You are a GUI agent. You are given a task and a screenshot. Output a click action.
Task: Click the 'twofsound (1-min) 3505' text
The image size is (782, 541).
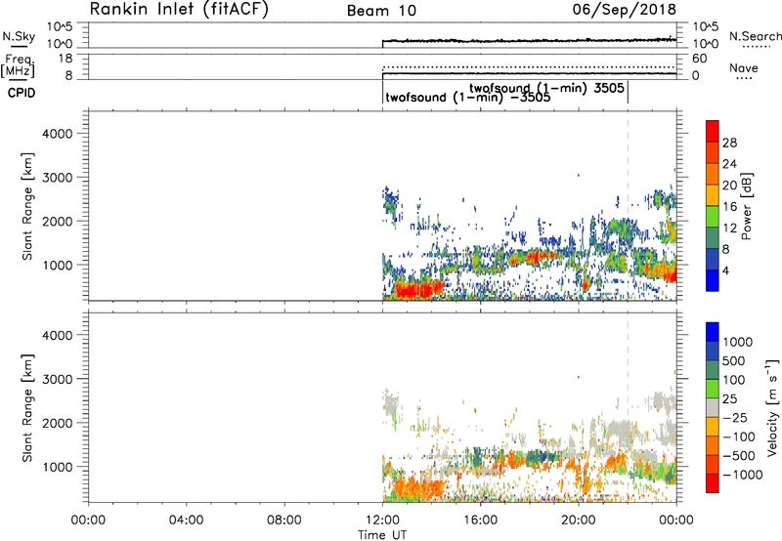546,88
